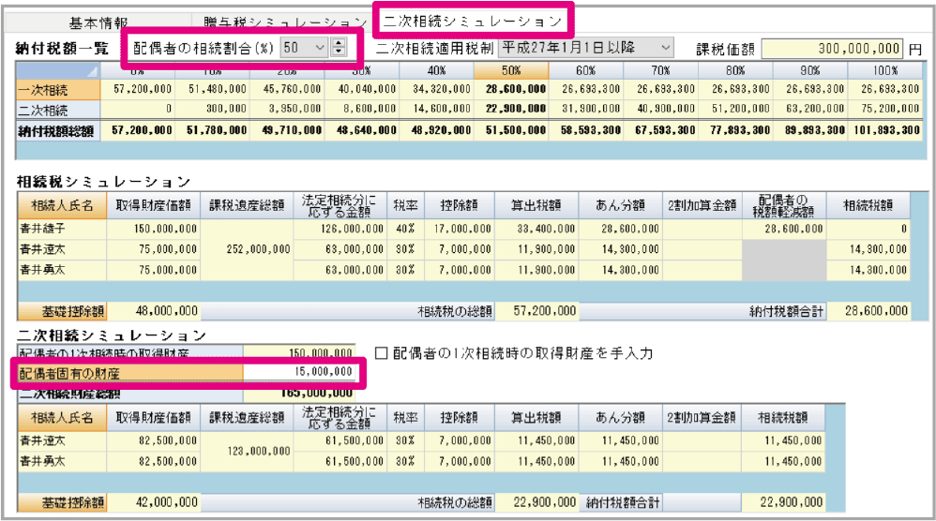Click the spouse inheritance ratio down arrow

click(x=339, y=52)
